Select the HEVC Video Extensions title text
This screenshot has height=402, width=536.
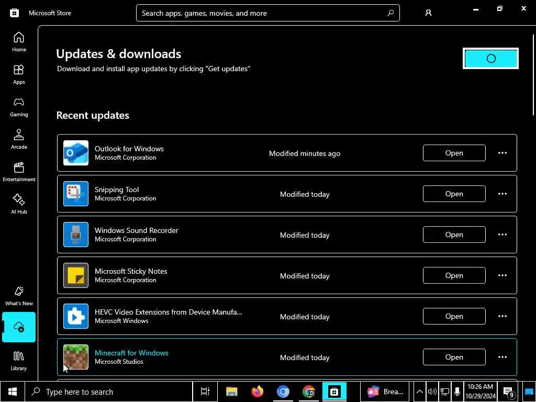168,312
